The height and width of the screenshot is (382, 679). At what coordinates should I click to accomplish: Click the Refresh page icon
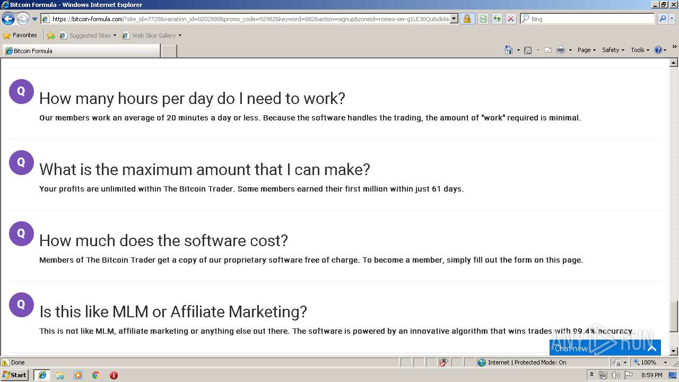(x=497, y=19)
